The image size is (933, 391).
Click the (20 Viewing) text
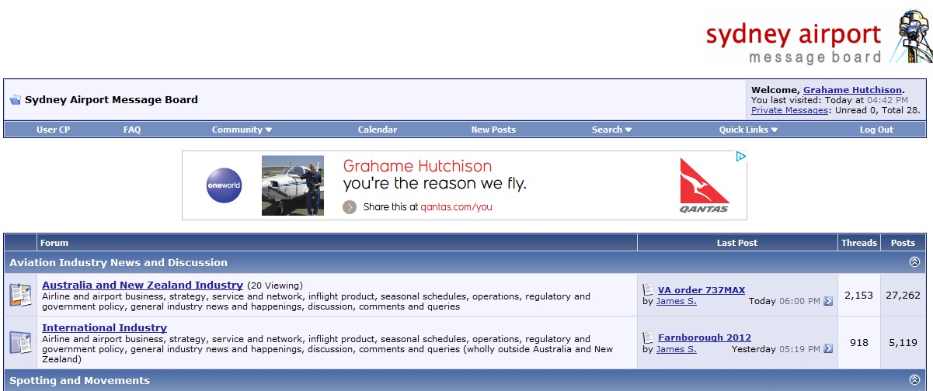click(275, 285)
